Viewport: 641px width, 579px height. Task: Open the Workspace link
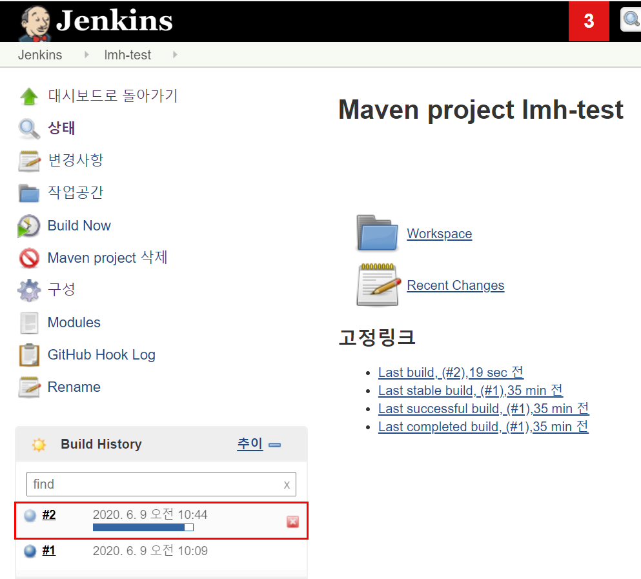440,234
